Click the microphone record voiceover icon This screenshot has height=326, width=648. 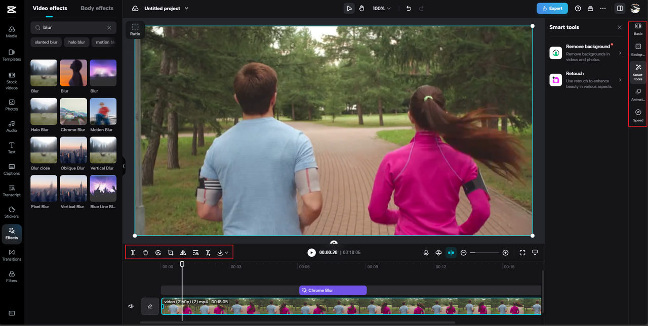coord(426,253)
